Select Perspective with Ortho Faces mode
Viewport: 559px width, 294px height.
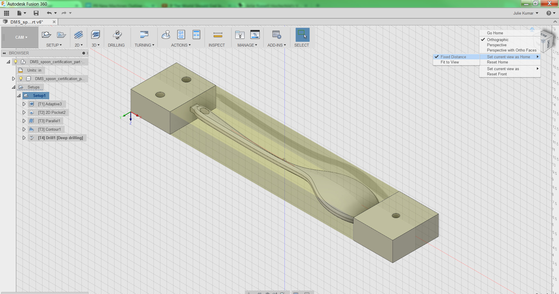coord(512,50)
